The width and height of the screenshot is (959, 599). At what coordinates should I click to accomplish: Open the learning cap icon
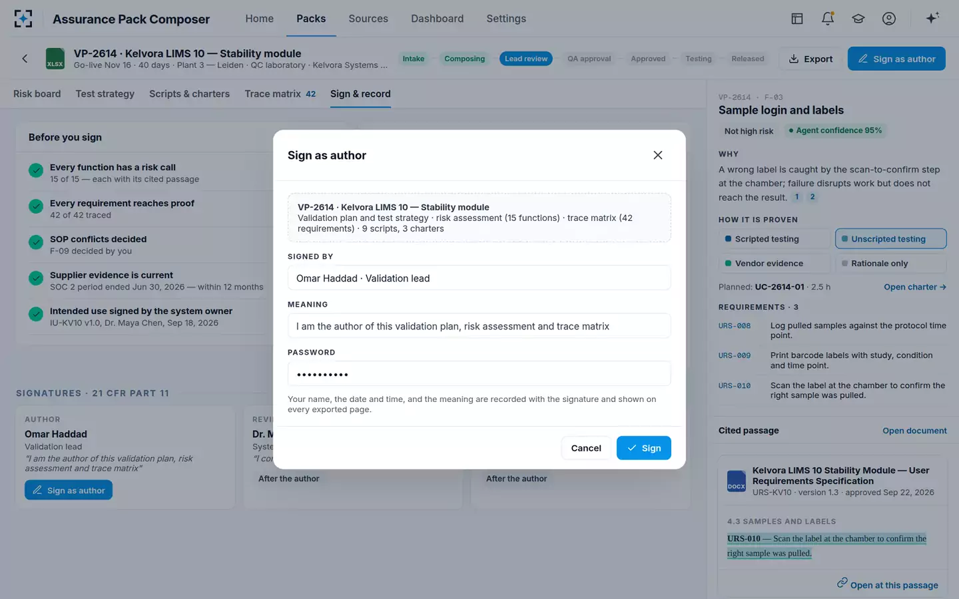(858, 19)
